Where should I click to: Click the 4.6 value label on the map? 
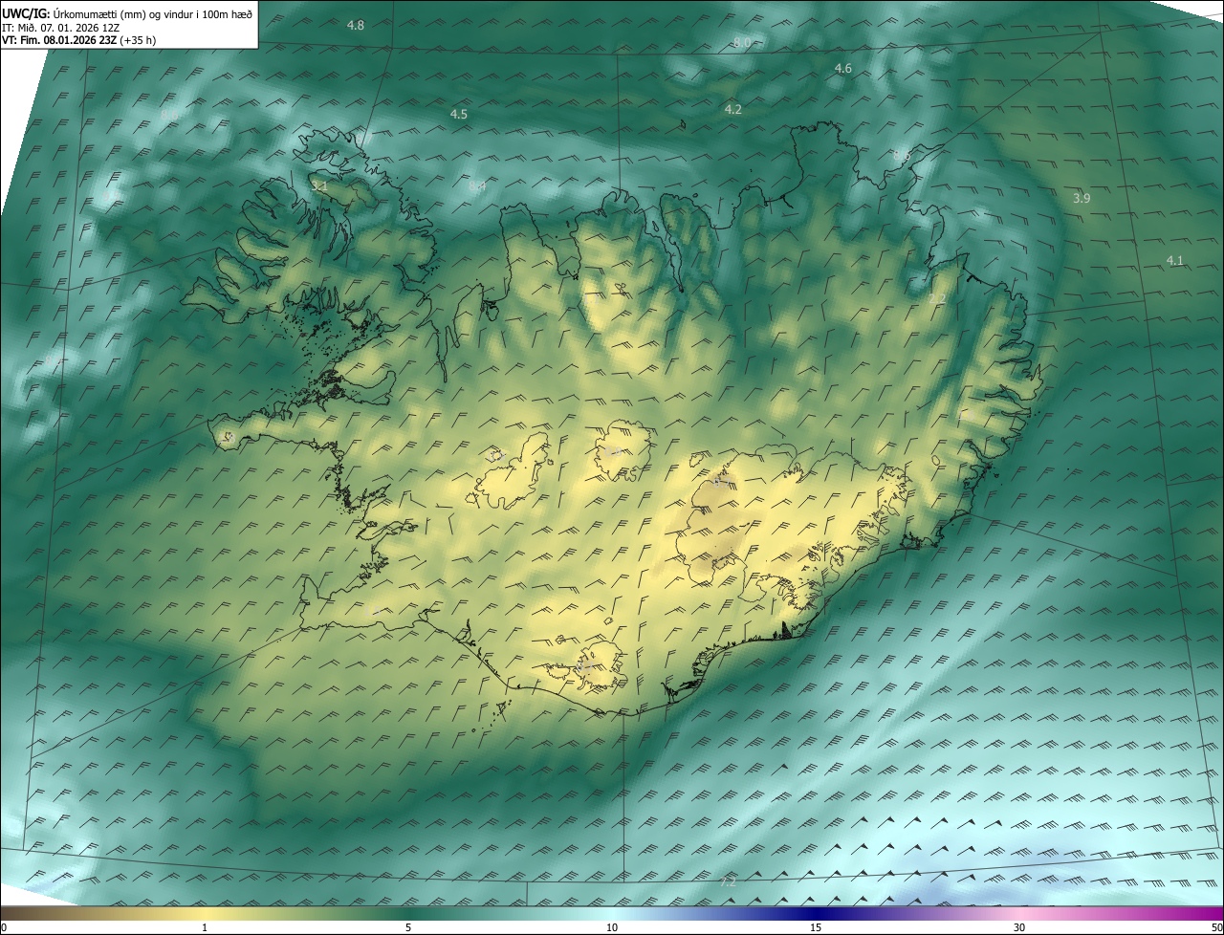point(842,68)
